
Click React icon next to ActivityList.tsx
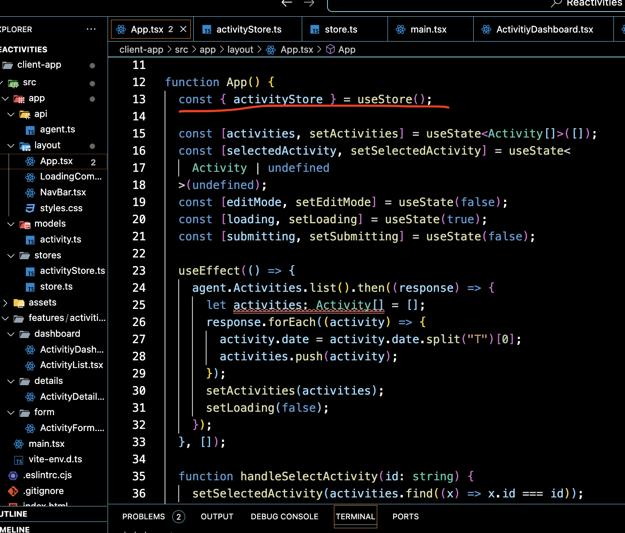[30, 365]
